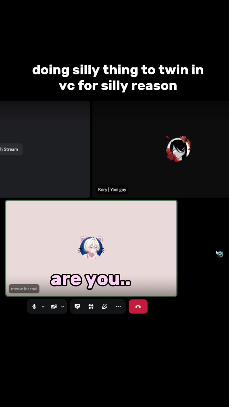This screenshot has height=407, width=229.
Task: Click the cat-eared blonde avatar
Action: pos(92,248)
